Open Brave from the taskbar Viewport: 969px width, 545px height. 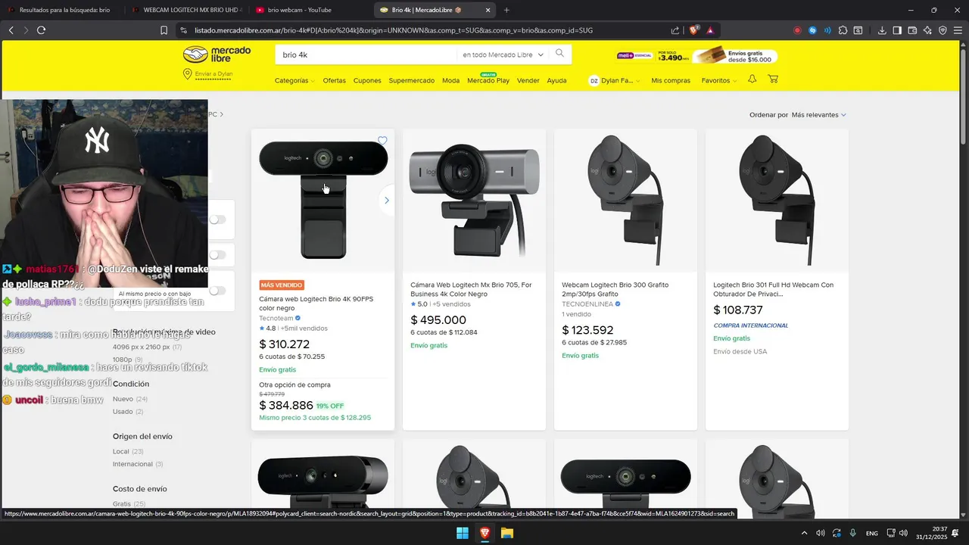pyautogui.click(x=484, y=533)
